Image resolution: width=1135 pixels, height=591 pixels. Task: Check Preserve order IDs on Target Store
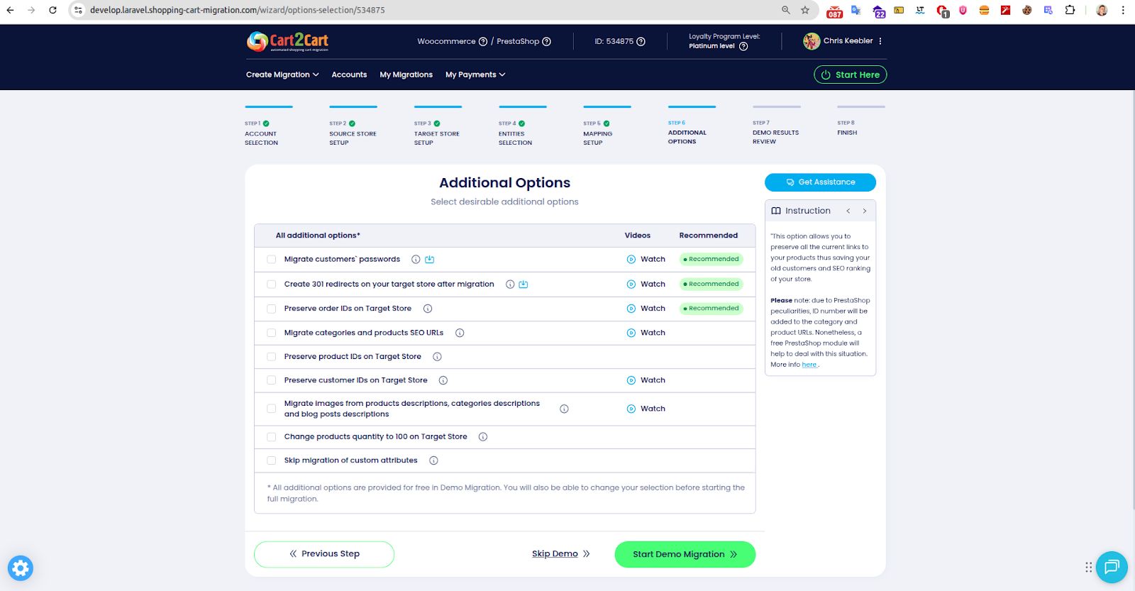(x=272, y=309)
